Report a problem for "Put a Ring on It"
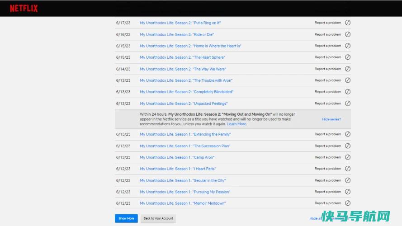Screen dimensions: 402x226 pyautogui.click(x=328, y=23)
